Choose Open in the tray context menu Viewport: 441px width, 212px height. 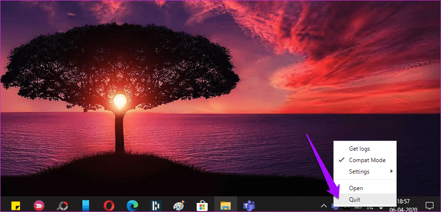pos(356,188)
